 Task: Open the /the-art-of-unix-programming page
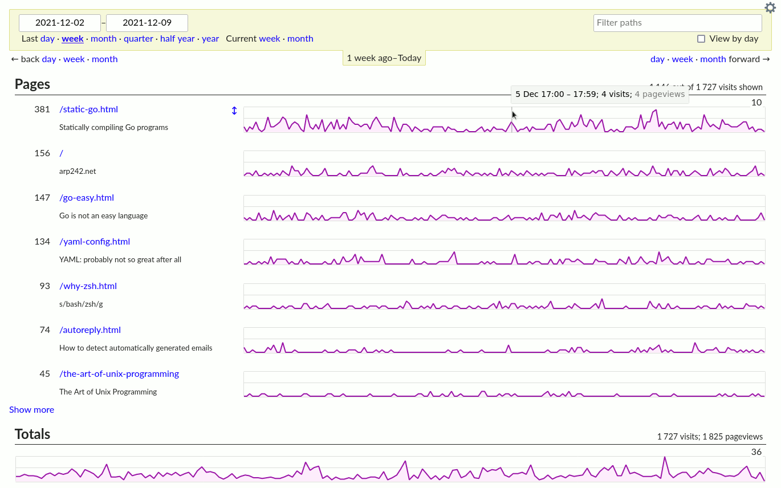(x=119, y=373)
